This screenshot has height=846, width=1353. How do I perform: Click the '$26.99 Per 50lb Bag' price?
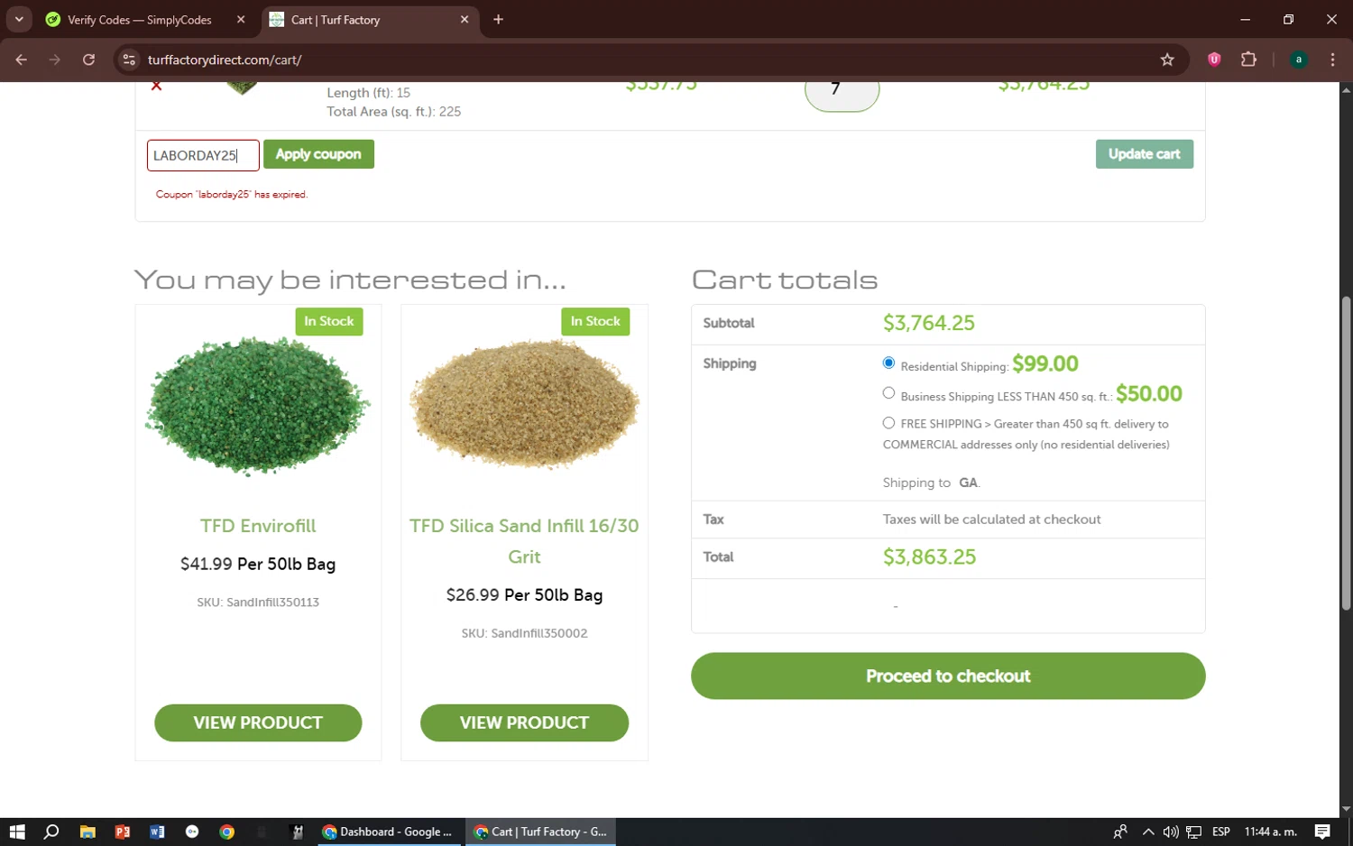click(524, 595)
